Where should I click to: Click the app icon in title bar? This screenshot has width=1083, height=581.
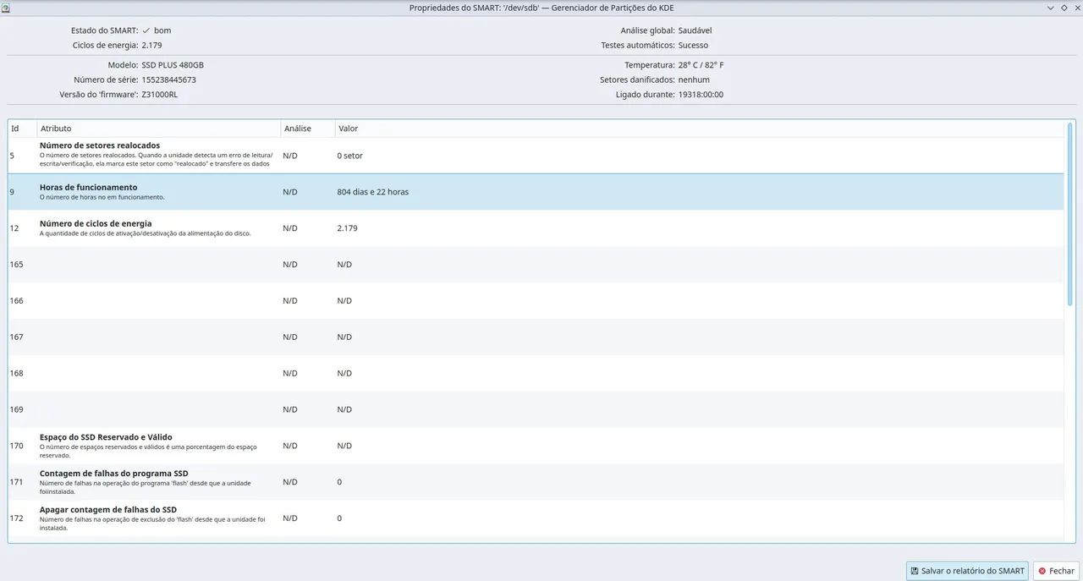pos(6,7)
